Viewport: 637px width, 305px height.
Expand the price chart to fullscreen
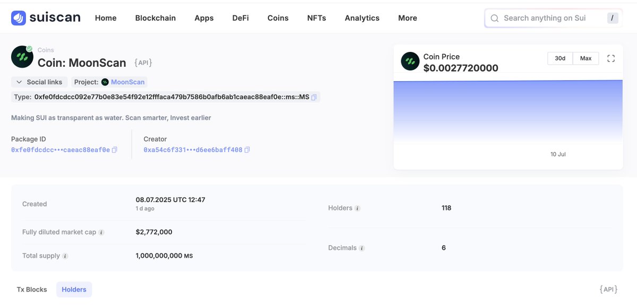(611, 58)
